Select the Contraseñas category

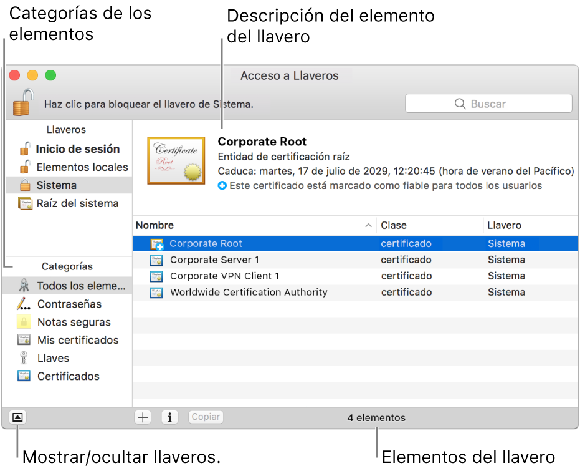[x=67, y=304]
